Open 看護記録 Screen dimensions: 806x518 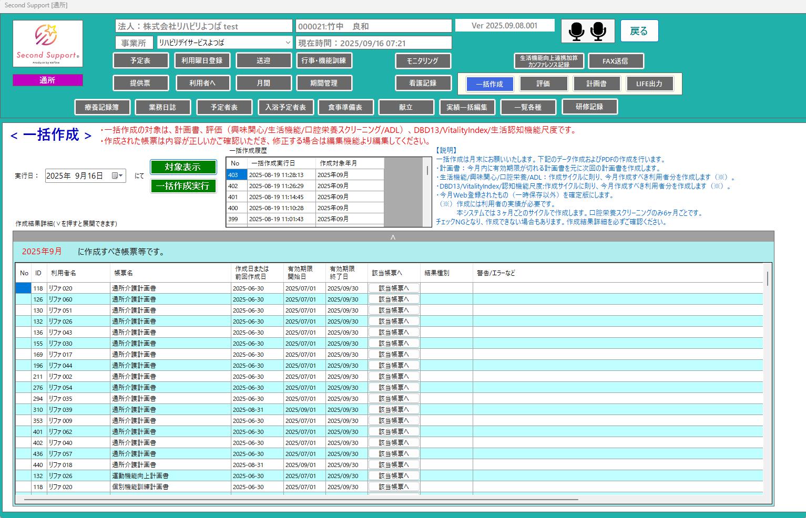point(423,83)
